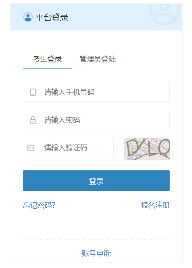Open the 报名注册 link
This screenshot has height=268, width=192.
pyautogui.click(x=155, y=205)
